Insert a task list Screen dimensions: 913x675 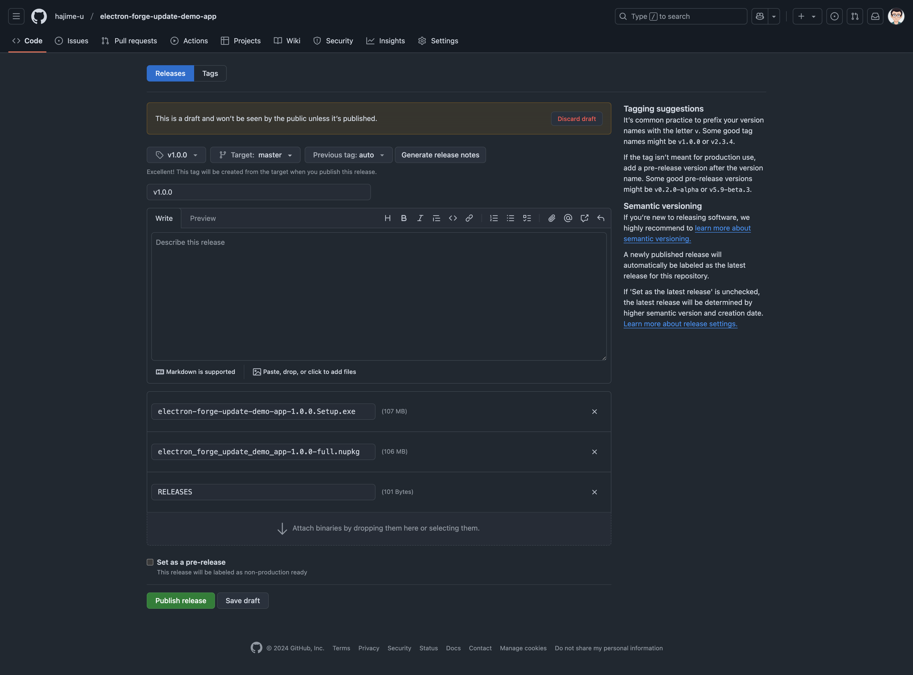pos(527,218)
